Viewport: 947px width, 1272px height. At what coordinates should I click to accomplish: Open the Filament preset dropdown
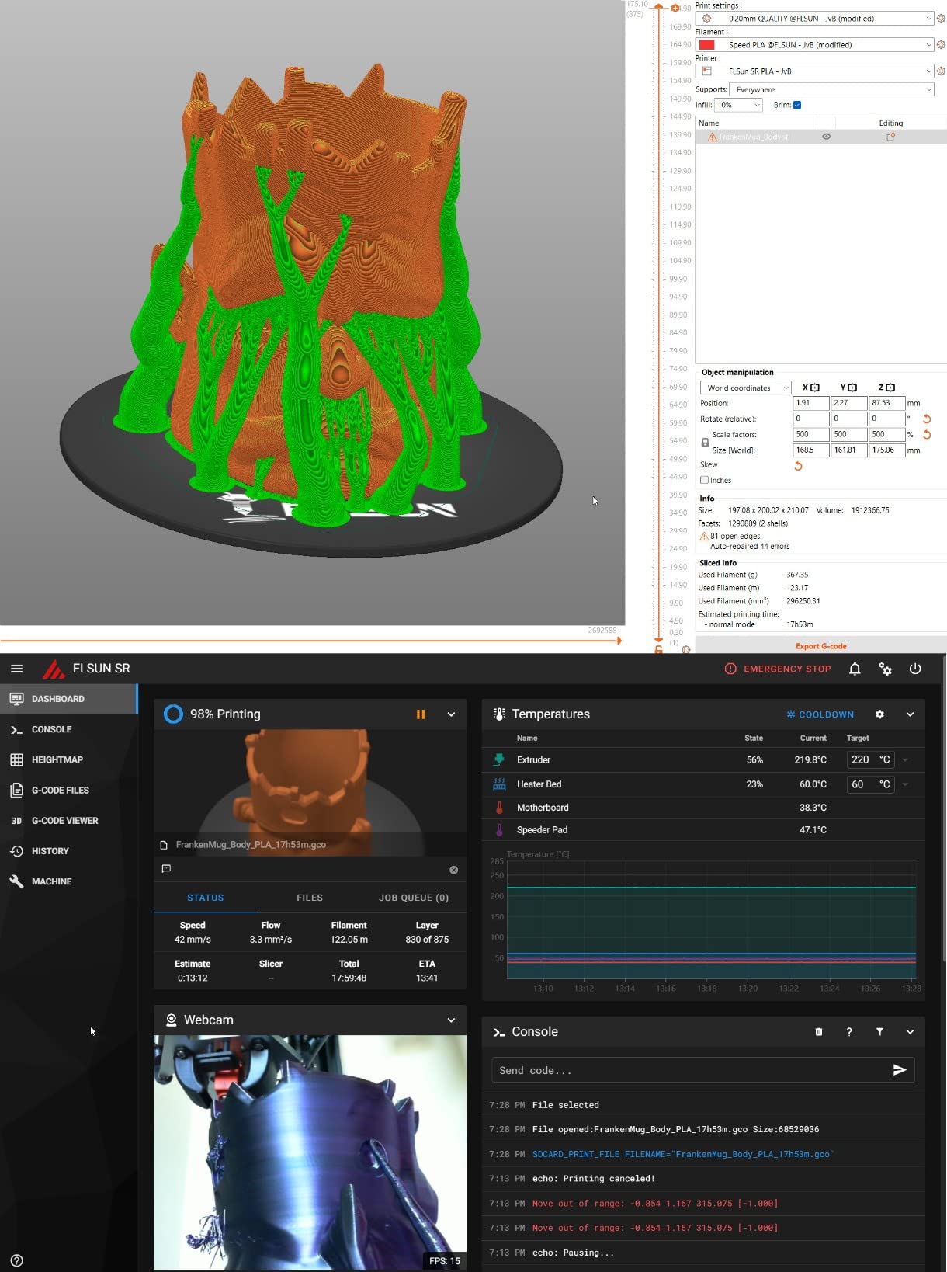(815, 44)
